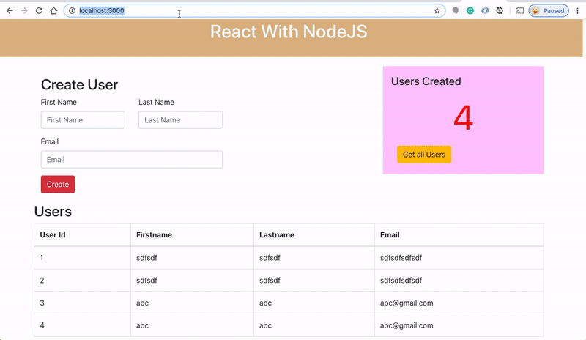Open the green Grammarly extension
Viewport: 586px width, 340px height.
[x=470, y=10]
